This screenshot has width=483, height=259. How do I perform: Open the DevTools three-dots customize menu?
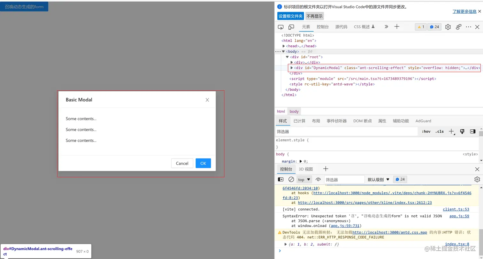(469, 27)
